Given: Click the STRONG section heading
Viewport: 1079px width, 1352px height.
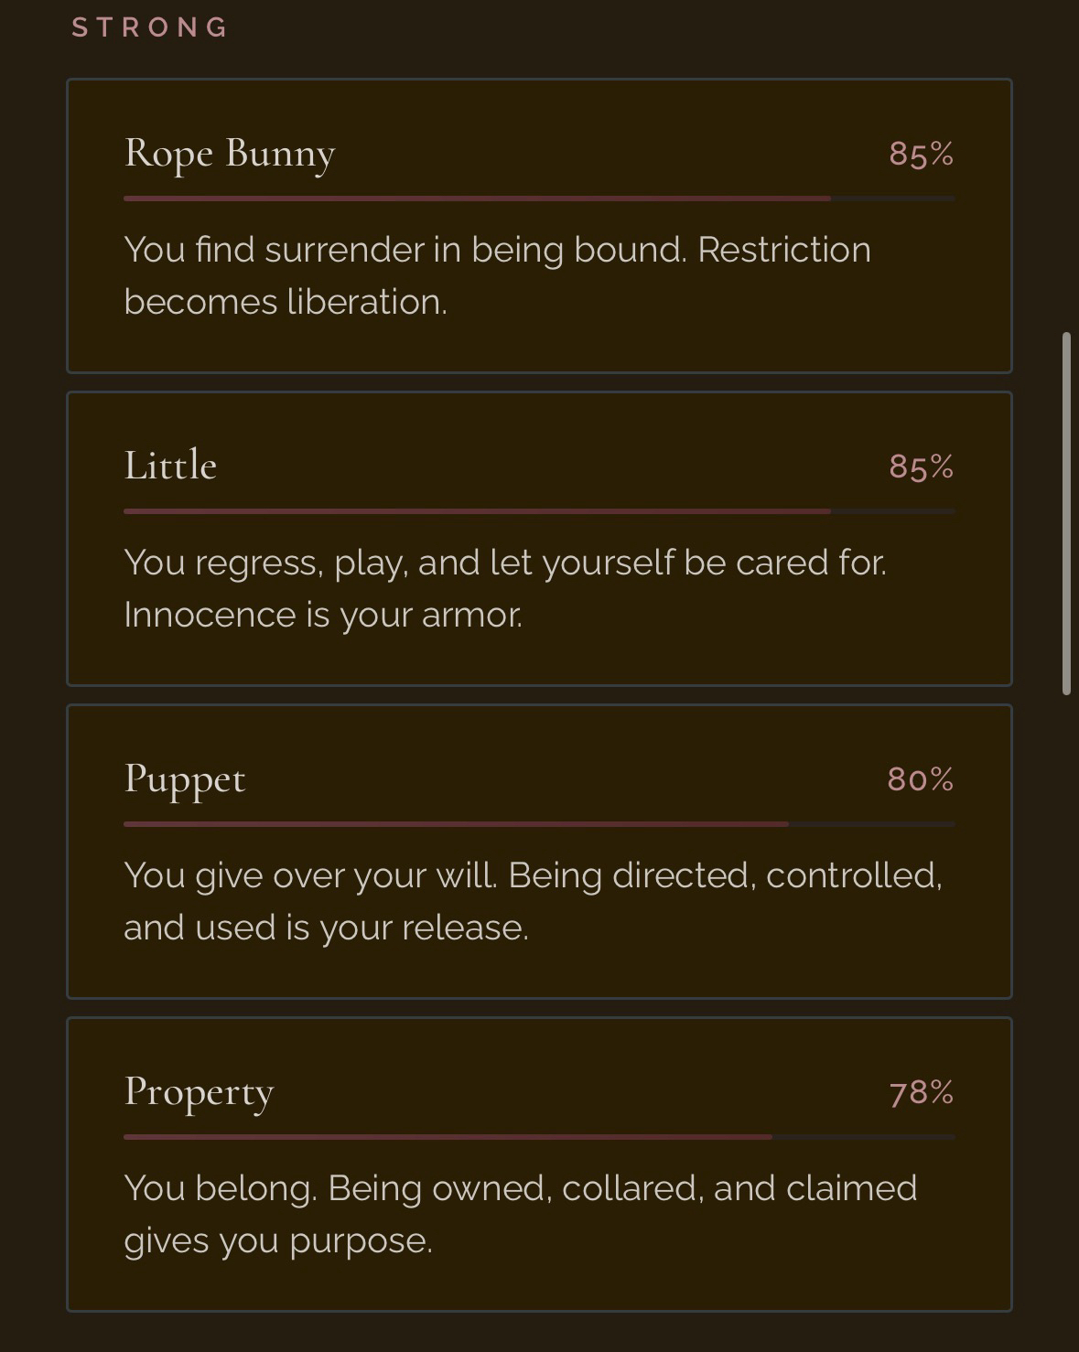Looking at the screenshot, I should 150,27.
